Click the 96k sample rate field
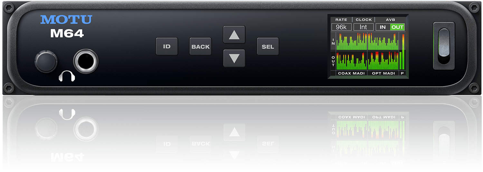The width and height of the screenshot is (483, 172). click(341, 27)
